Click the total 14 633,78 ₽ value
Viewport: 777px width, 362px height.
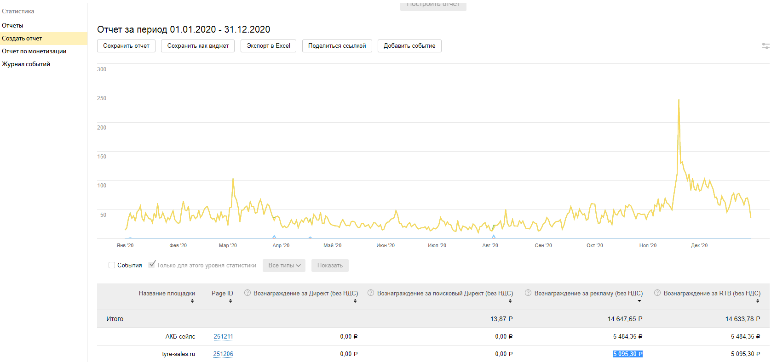(742, 319)
